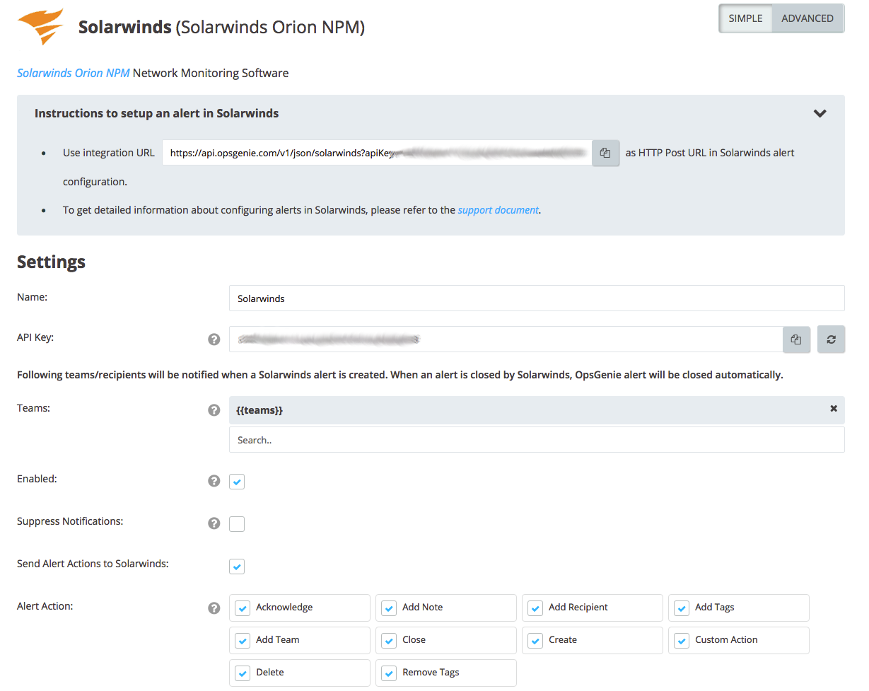The height and width of the screenshot is (691, 869).
Task: Switch to the ADVANCED tab
Action: pyautogui.click(x=807, y=18)
